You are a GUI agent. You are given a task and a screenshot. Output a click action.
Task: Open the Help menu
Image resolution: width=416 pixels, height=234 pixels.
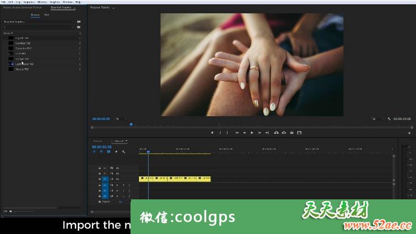78,2
